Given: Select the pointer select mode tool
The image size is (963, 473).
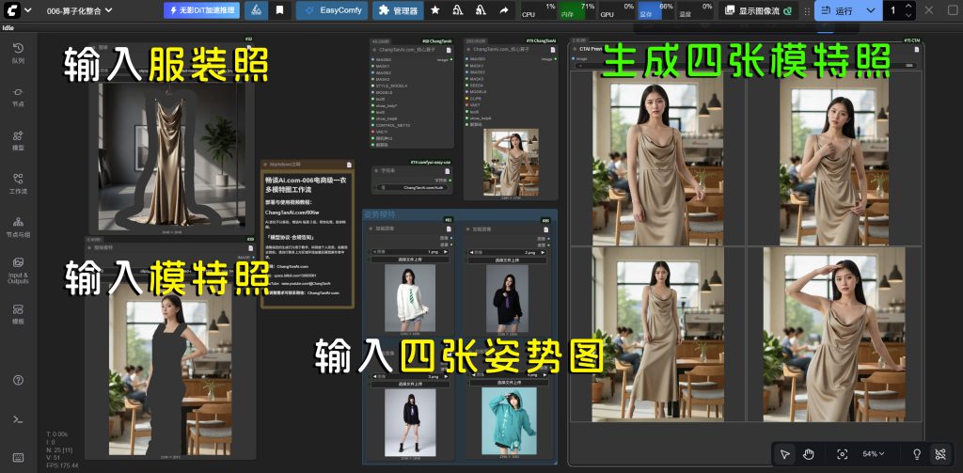Looking at the screenshot, I should [x=784, y=454].
